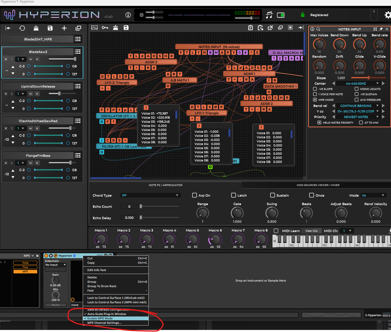391x332 pixels.
Task: Open the music note icon in header
Action: (269, 15)
